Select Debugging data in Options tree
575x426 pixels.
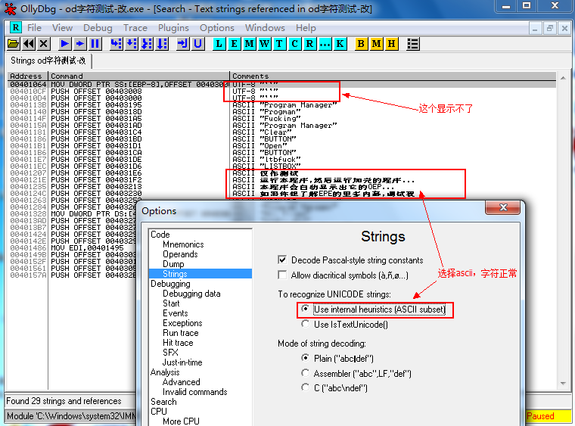(x=191, y=294)
